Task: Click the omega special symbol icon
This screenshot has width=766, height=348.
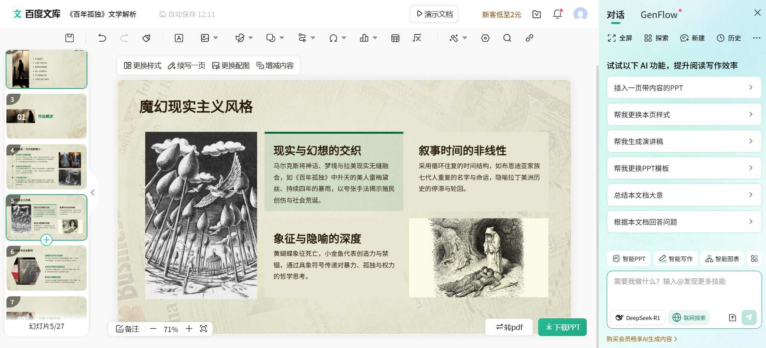Action: pyautogui.click(x=333, y=38)
